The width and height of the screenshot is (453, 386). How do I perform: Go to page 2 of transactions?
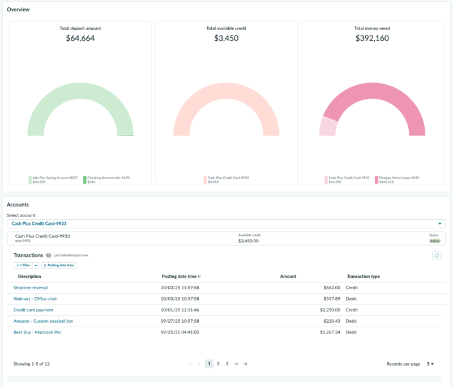click(x=218, y=364)
